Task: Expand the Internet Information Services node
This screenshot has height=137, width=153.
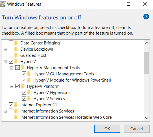Action: pos(5,111)
